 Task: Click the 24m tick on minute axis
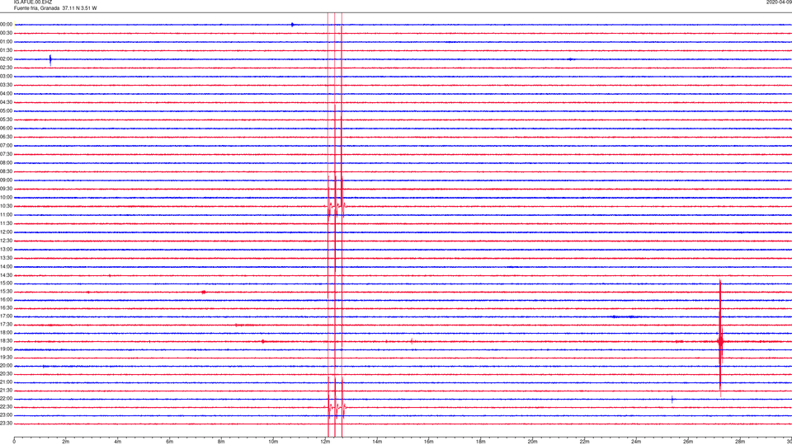pos(636,442)
